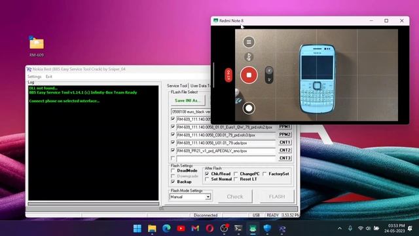Open YouTube from the taskbar
419x236 pixels.
[x=181, y=229]
